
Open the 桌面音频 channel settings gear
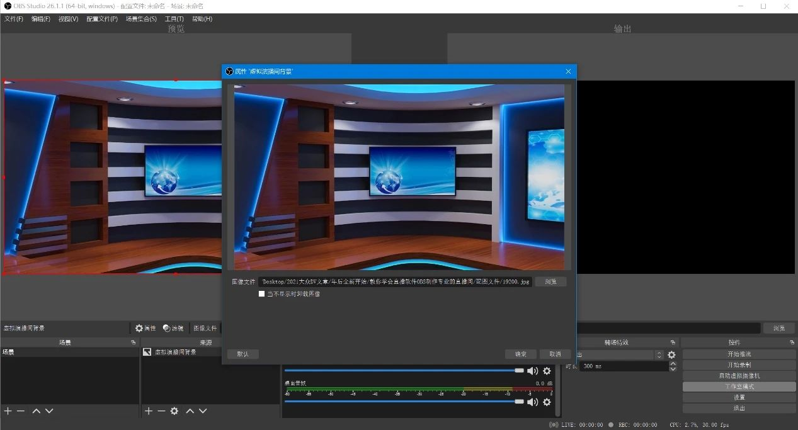[547, 402]
